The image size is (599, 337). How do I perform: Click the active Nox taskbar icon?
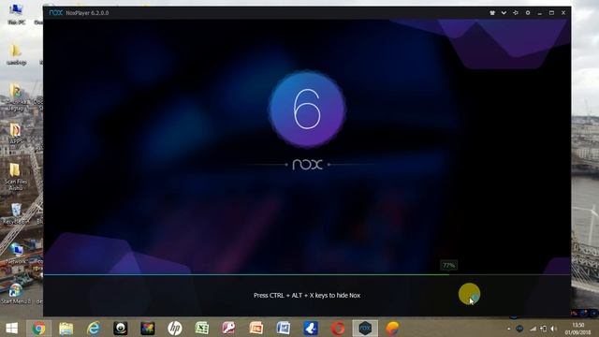click(x=365, y=329)
